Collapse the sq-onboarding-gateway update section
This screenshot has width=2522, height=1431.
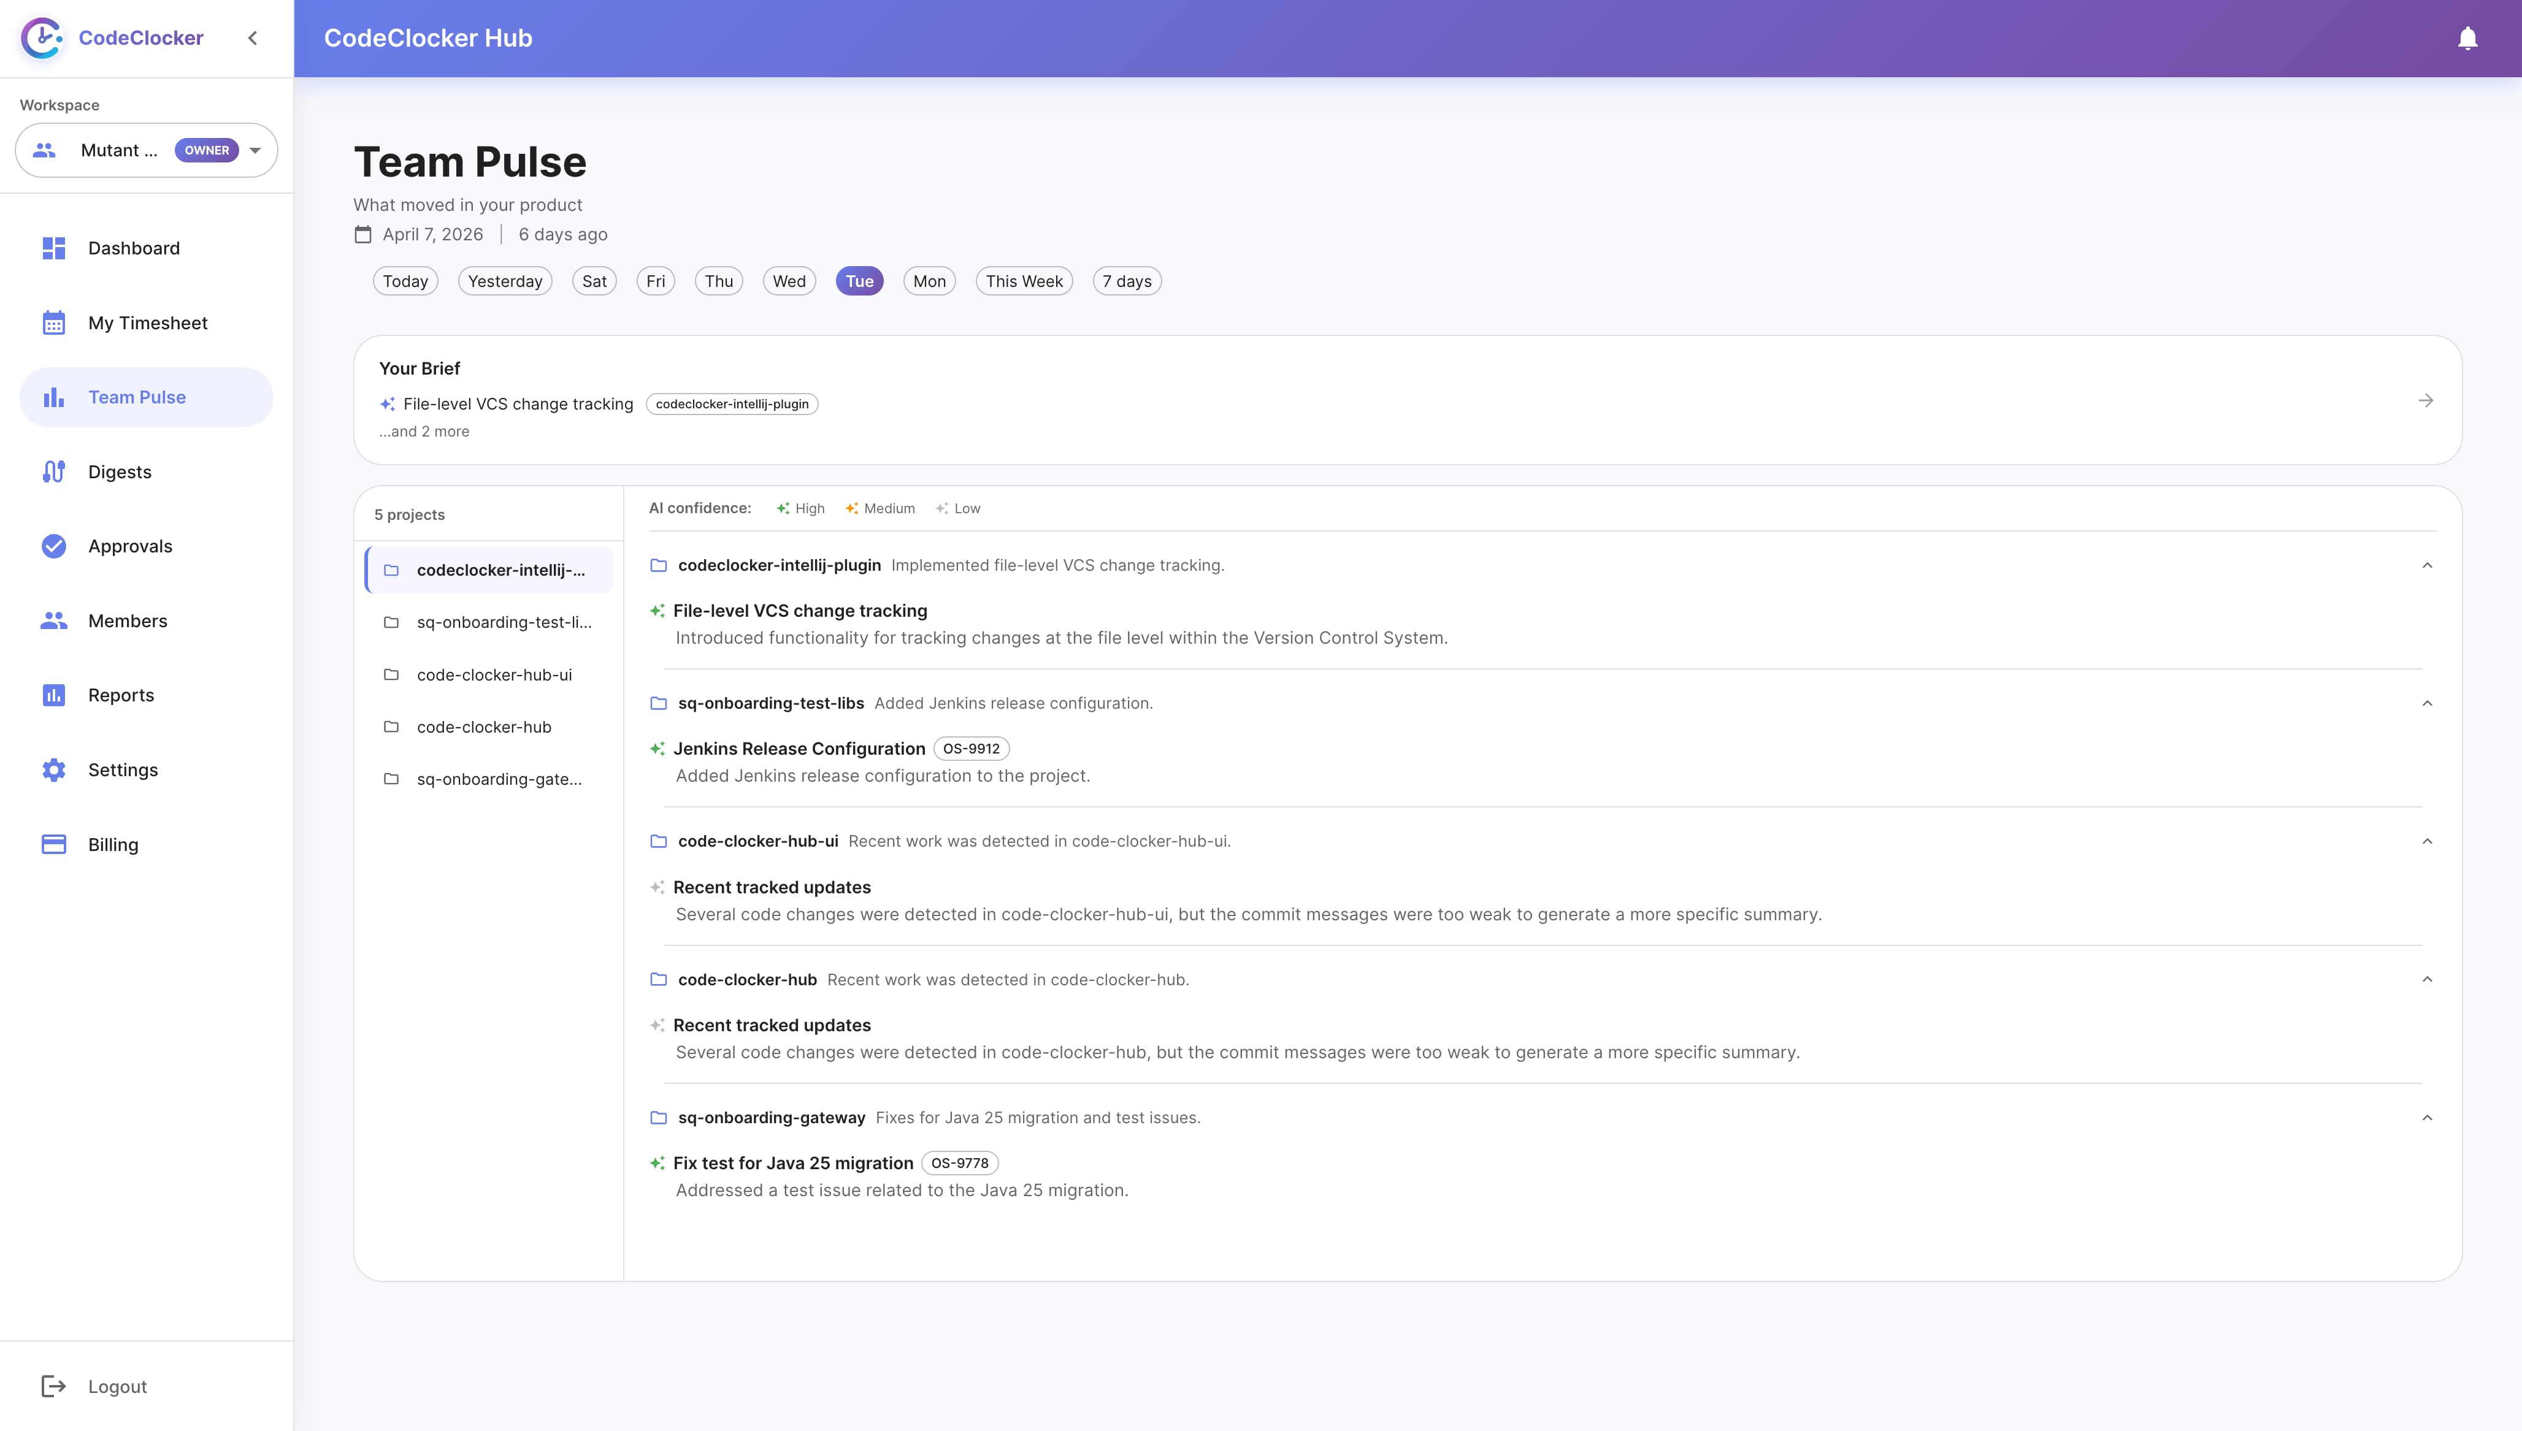[2428, 1118]
